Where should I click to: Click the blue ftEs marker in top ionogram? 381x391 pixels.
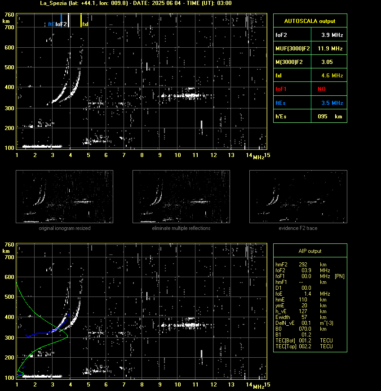point(61,20)
